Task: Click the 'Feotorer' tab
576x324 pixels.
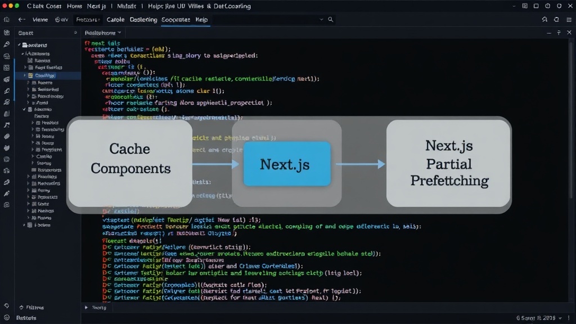Action: [x=88, y=20]
